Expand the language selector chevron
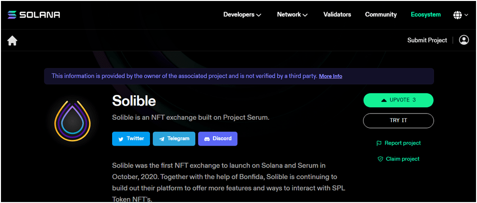 466,15
